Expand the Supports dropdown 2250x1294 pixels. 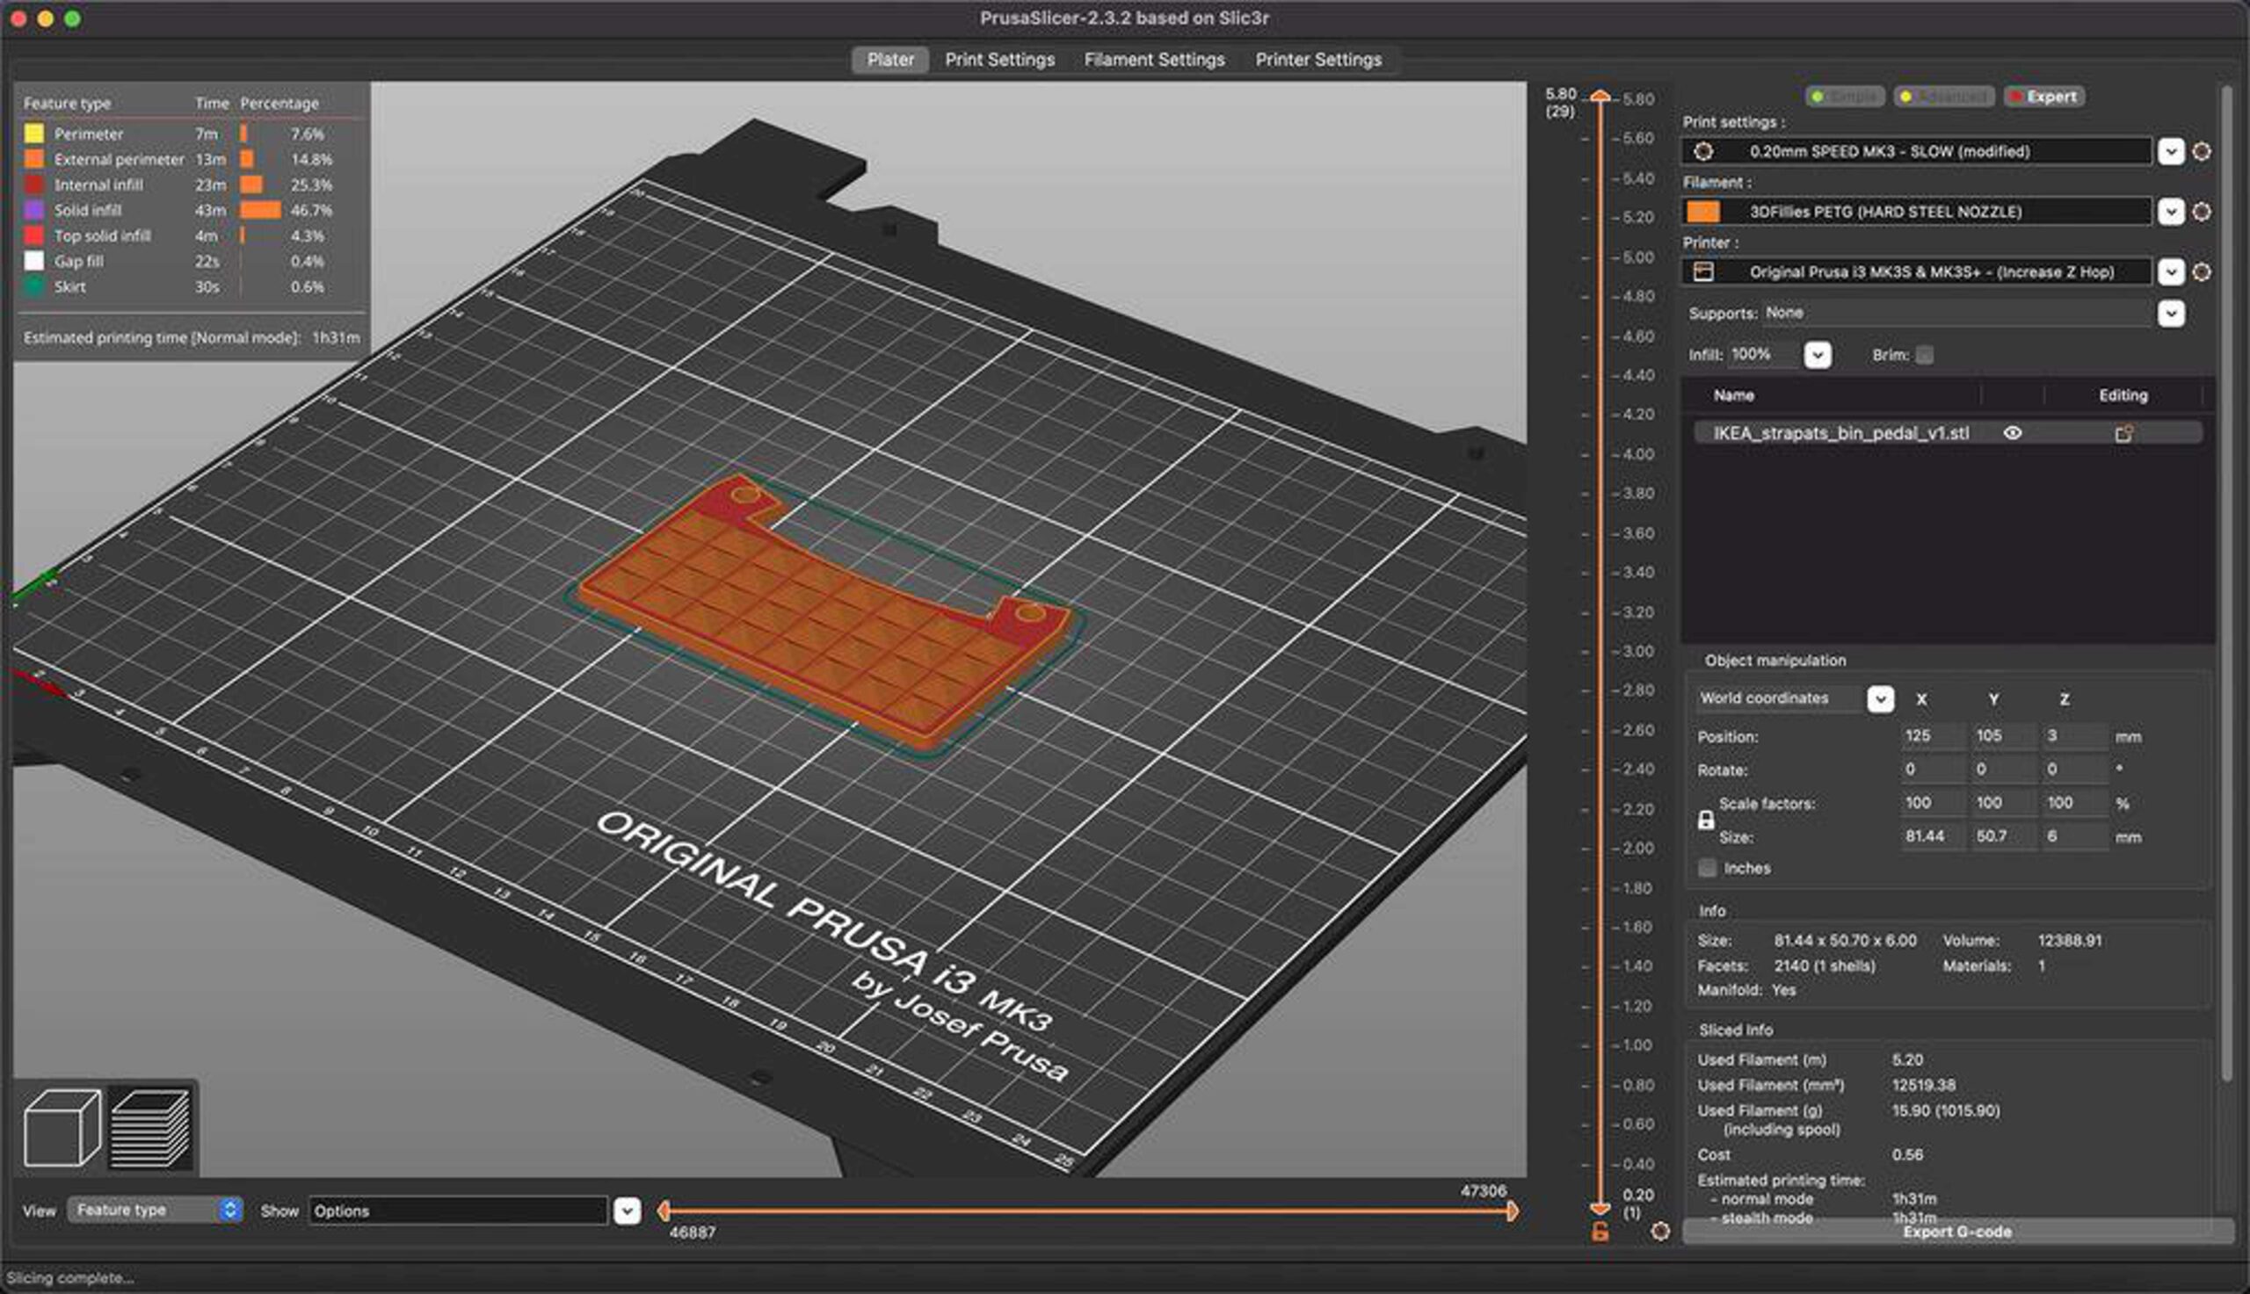click(x=2171, y=313)
